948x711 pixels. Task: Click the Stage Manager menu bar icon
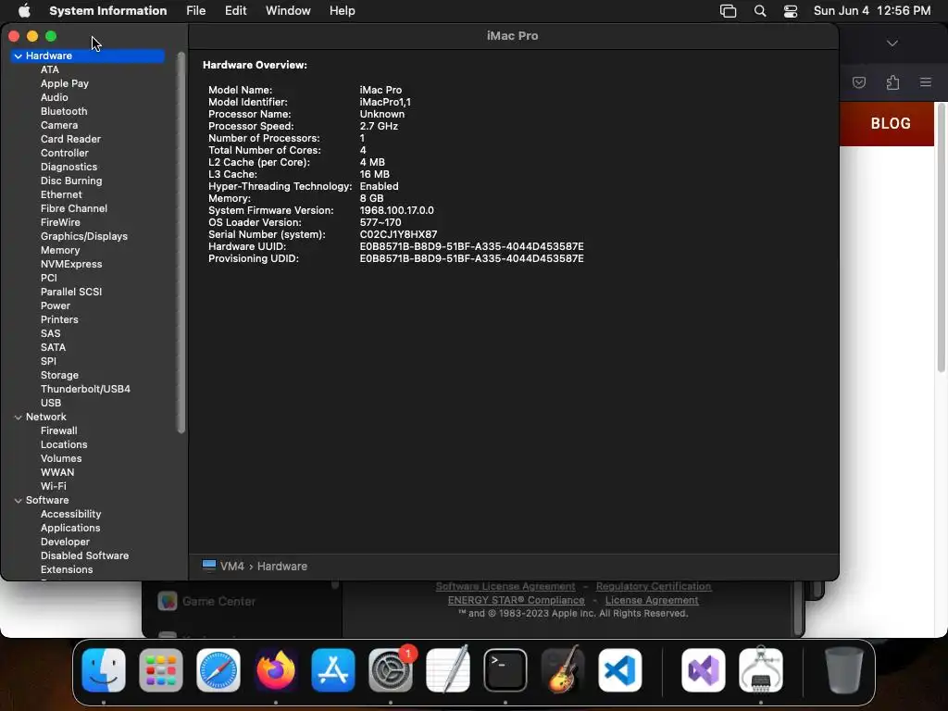point(728,11)
